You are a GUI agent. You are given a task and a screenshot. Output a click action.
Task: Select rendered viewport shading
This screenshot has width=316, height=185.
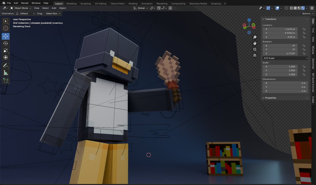(x=303, y=8)
